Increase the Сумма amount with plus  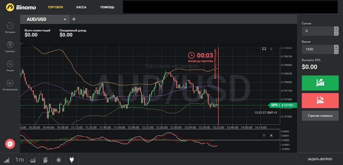click(x=336, y=29)
